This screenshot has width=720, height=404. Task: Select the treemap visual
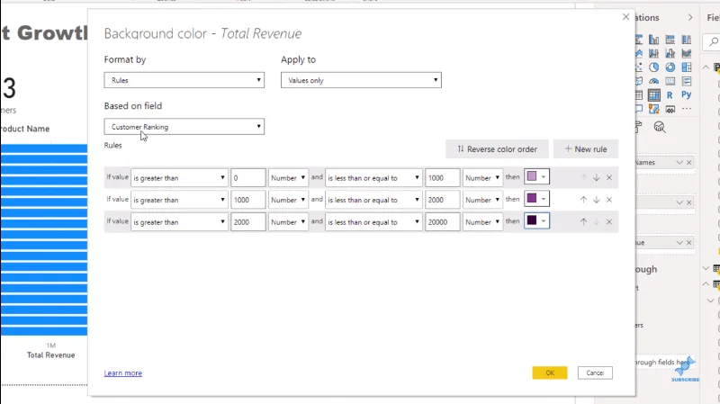pos(687,67)
